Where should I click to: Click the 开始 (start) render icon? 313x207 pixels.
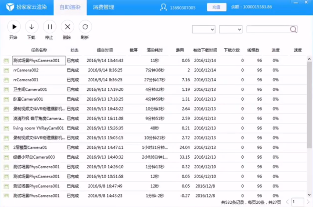14,27
